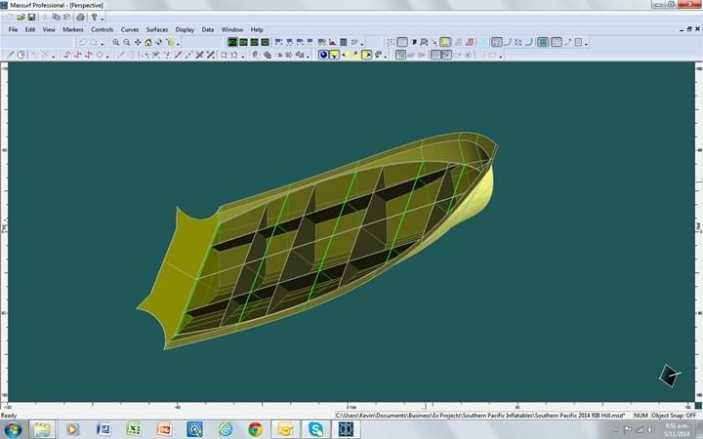Toggle the highlighted yellow light button with arrow

366,55
